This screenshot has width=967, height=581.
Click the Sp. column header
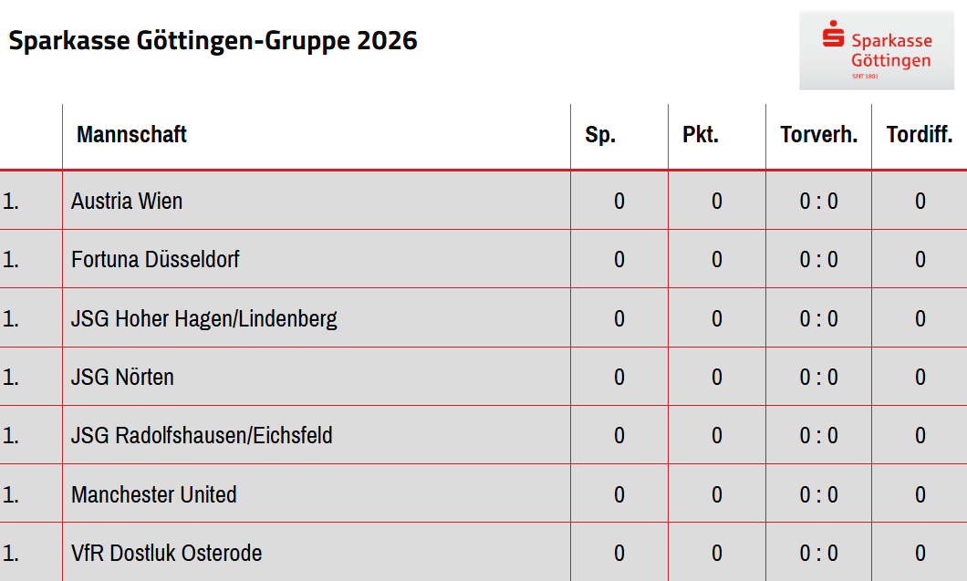pyautogui.click(x=600, y=135)
